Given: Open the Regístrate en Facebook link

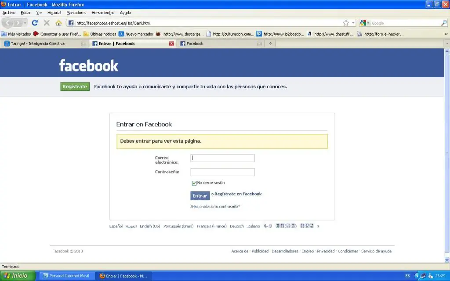Looking at the screenshot, I should [x=238, y=194].
